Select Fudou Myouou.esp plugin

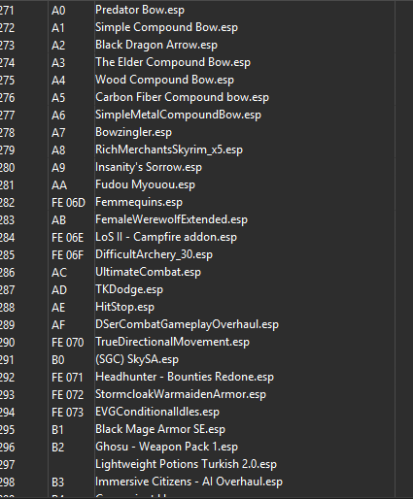click(x=145, y=184)
